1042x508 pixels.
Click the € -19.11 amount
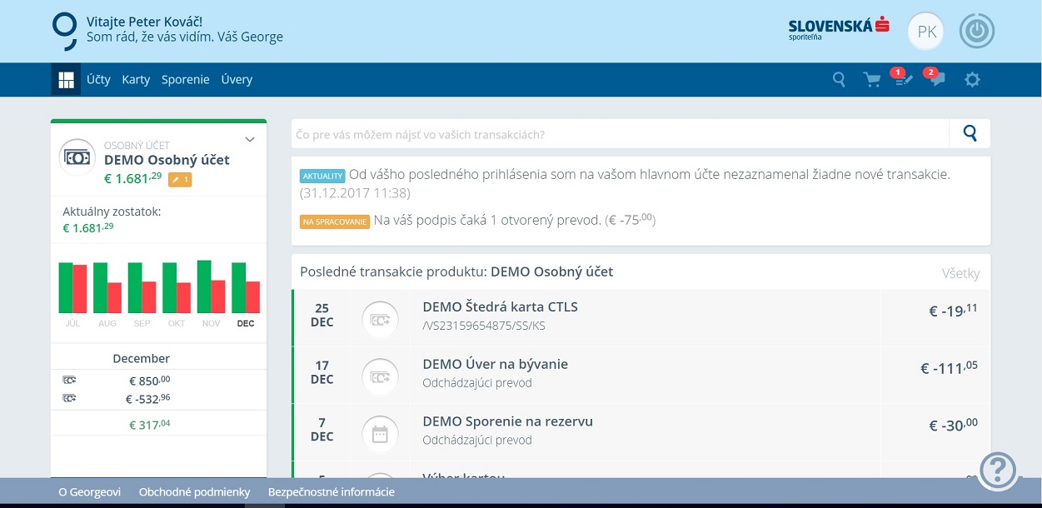[954, 311]
